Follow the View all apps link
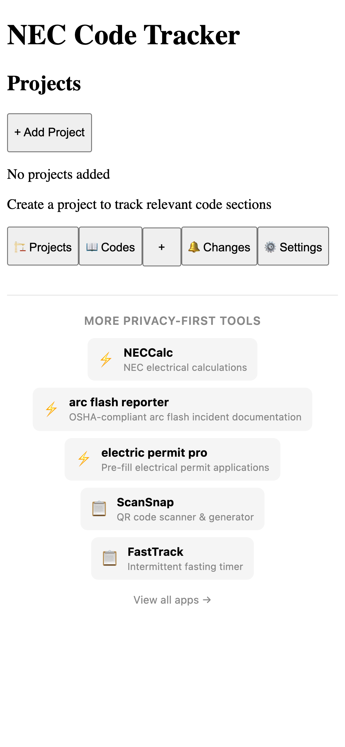 pos(172,600)
